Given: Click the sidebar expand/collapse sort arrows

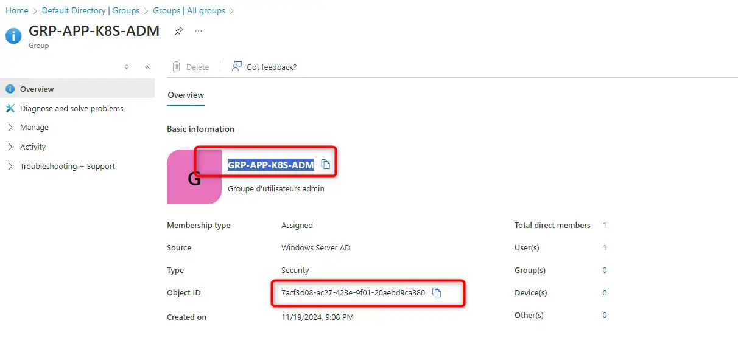Looking at the screenshot, I should click(x=127, y=67).
